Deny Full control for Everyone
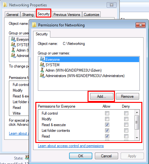Viewport: 149px width, 164px height. point(126,113)
